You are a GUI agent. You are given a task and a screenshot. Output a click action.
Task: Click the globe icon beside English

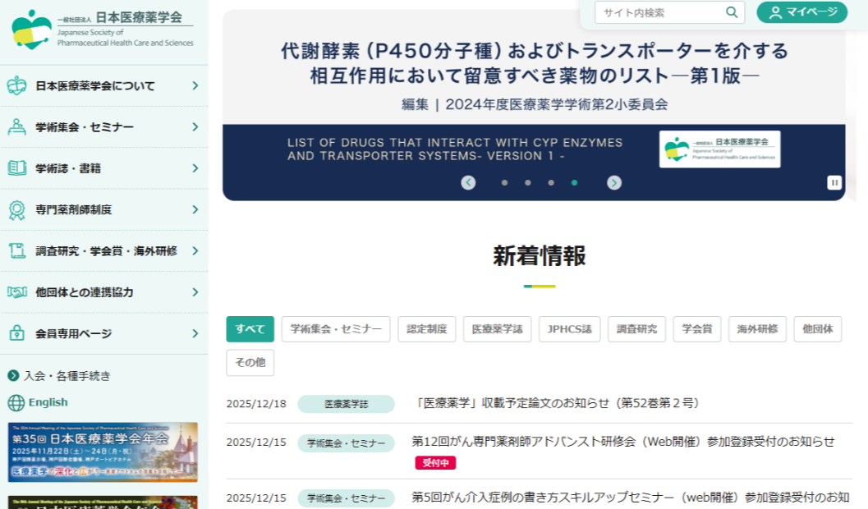pos(16,402)
